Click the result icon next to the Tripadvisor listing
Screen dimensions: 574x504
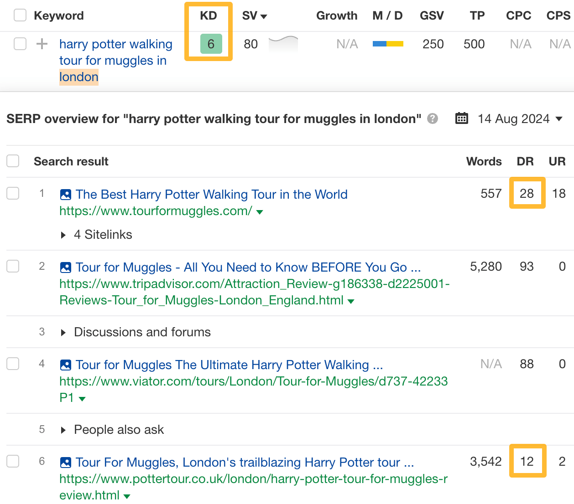(65, 267)
